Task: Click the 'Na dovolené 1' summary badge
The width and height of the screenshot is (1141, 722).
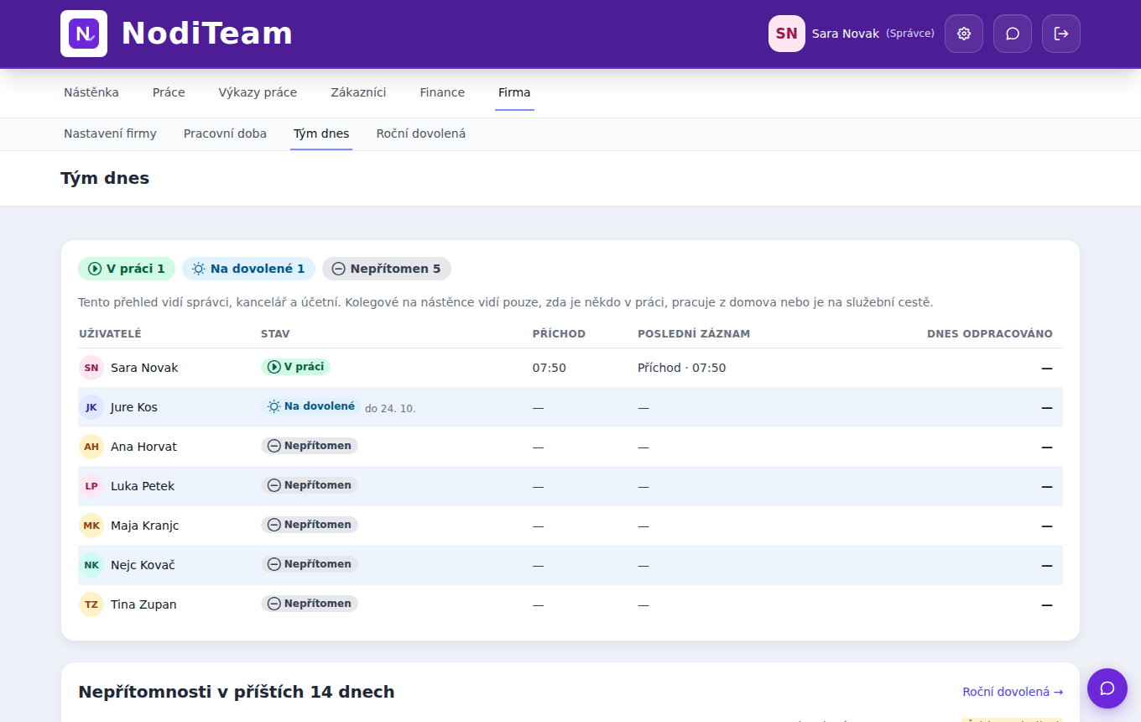Action: pos(248,269)
